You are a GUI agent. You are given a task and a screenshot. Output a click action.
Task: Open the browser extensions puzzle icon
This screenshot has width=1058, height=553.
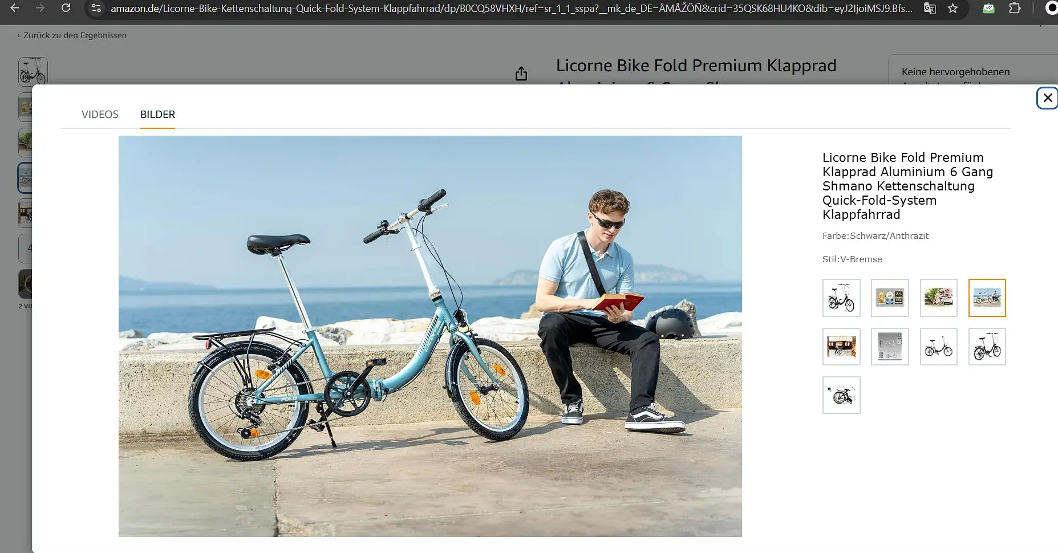click(1015, 9)
